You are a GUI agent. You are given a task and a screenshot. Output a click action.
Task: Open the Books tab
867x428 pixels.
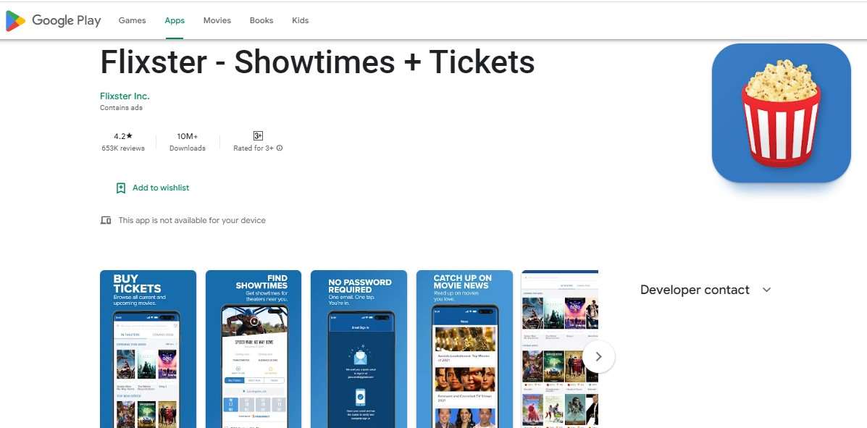pyautogui.click(x=261, y=20)
